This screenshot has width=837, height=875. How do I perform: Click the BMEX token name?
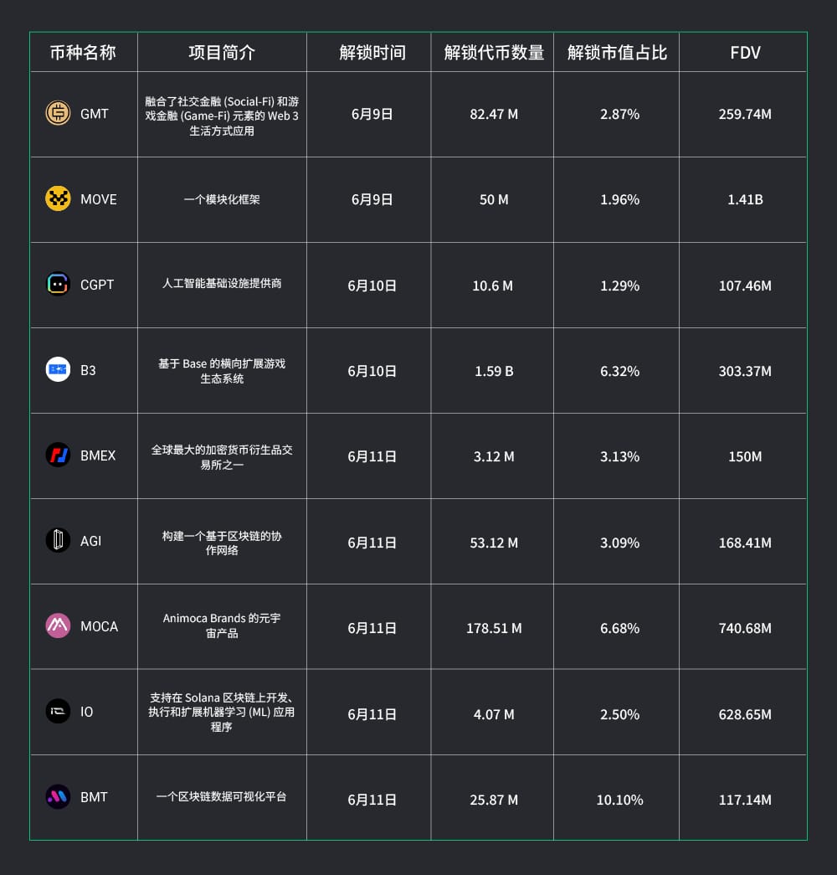pyautogui.click(x=98, y=456)
